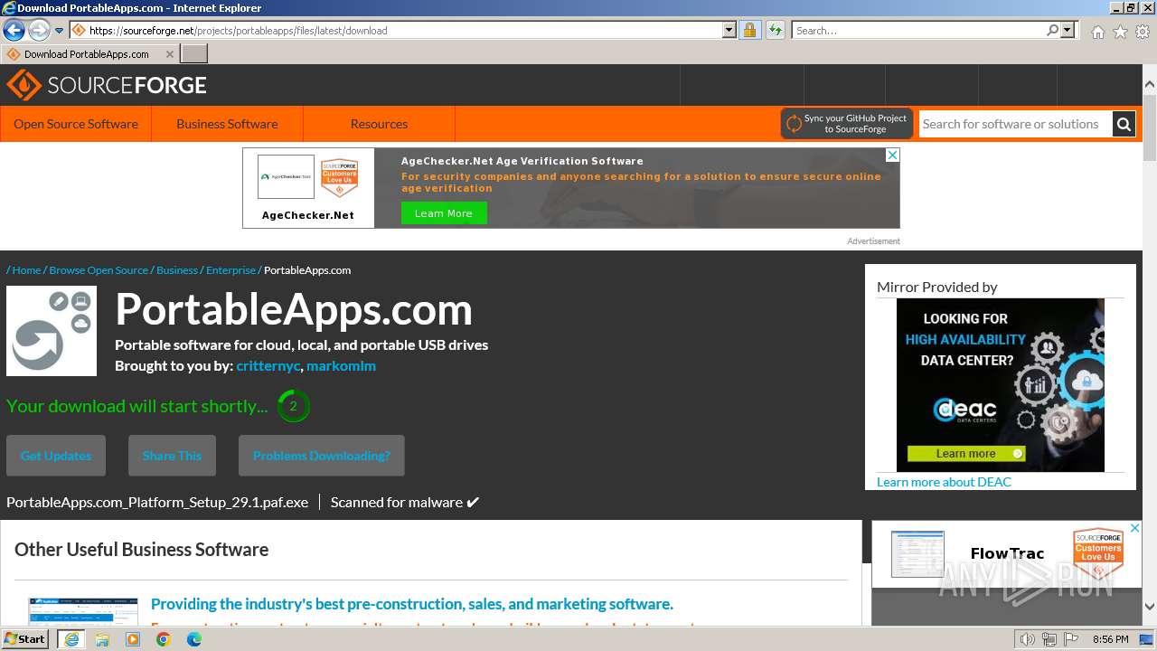The height and width of the screenshot is (651, 1157).
Task: Open critternyc author profile link
Action: [268, 366]
